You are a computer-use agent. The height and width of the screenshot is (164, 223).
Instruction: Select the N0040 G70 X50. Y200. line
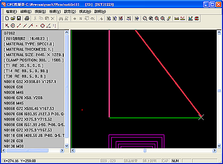(24, 98)
